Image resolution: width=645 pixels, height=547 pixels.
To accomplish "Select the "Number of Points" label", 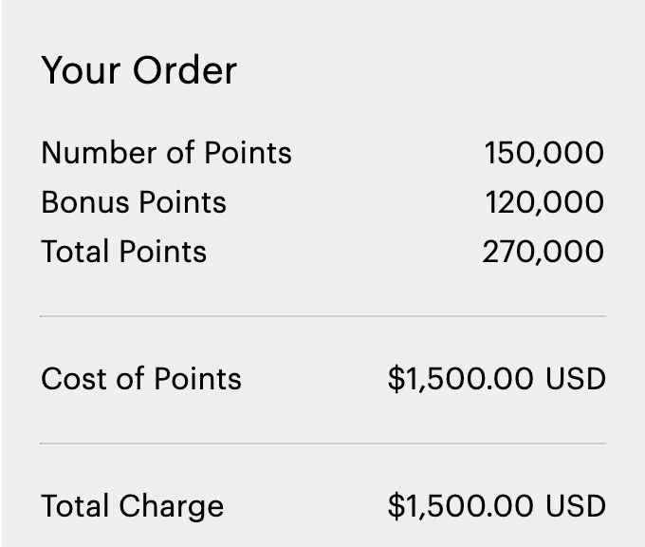I will click(x=167, y=152).
